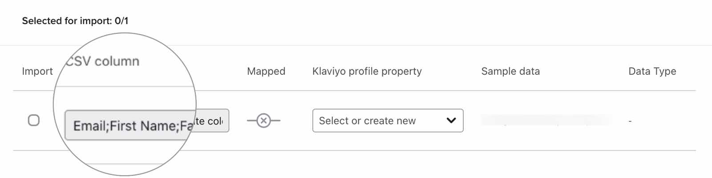712x178 pixels.
Task: Click the 0/1 selected count
Action: coord(121,21)
